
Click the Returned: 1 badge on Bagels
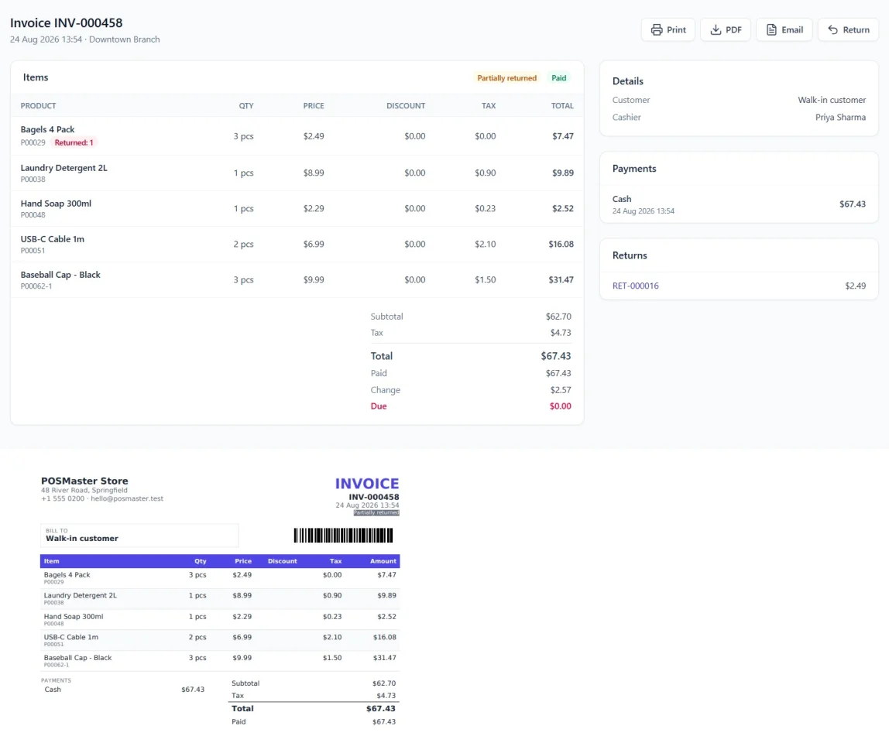click(74, 143)
